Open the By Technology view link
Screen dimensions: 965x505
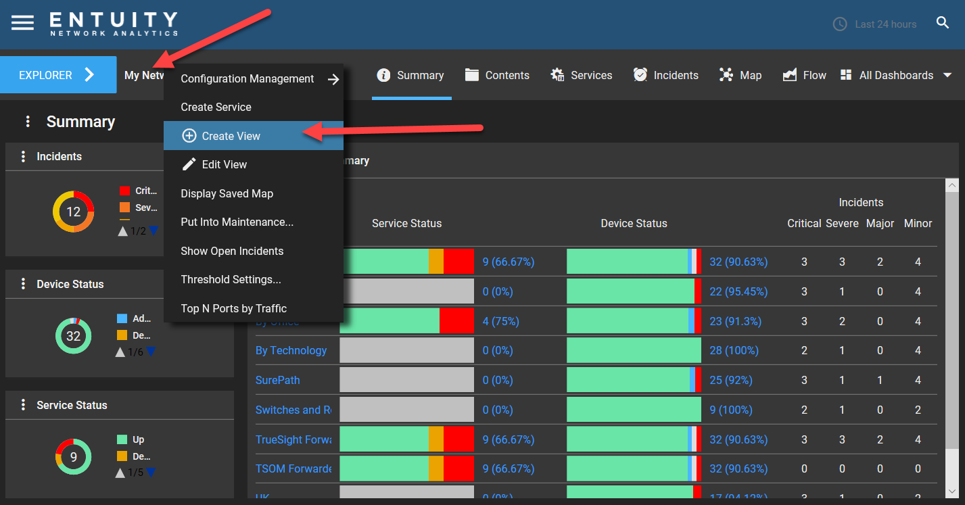[x=291, y=350]
